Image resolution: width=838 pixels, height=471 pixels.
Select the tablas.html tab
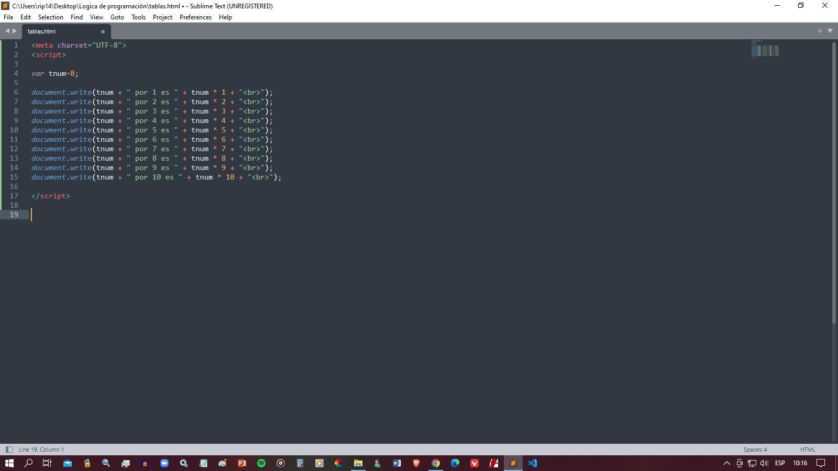point(66,31)
